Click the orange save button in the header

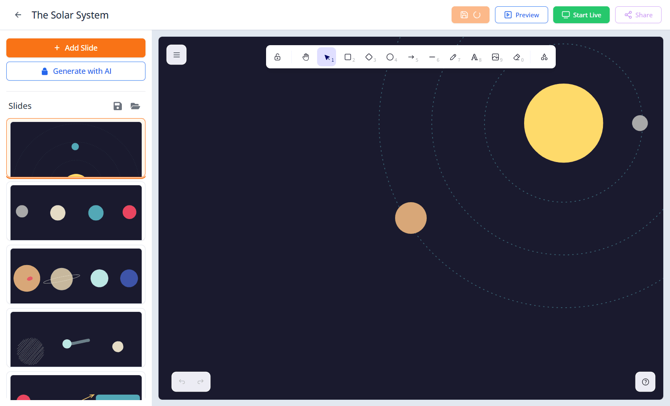tap(470, 15)
